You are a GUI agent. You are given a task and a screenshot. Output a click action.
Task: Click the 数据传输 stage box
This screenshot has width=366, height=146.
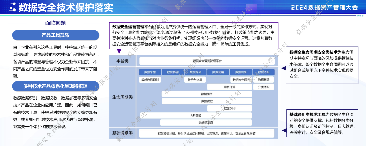coord(172,72)
